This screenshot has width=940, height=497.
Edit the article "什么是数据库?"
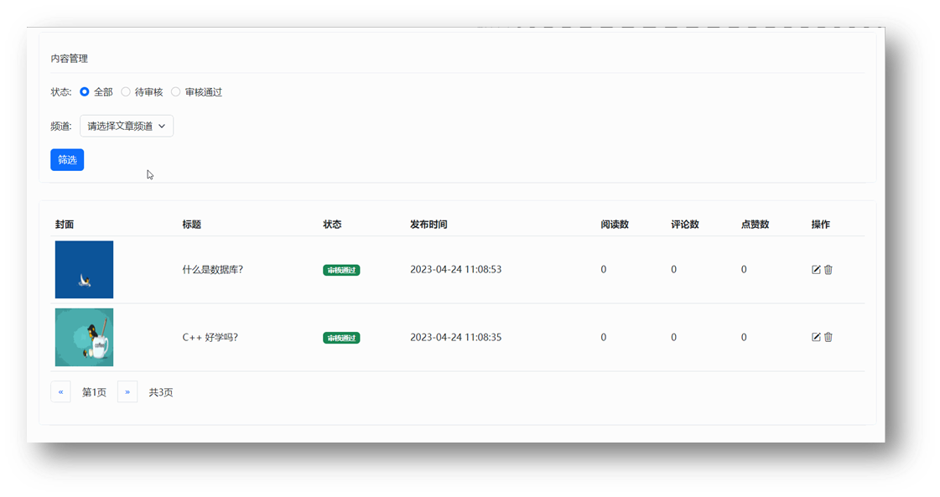click(x=816, y=270)
